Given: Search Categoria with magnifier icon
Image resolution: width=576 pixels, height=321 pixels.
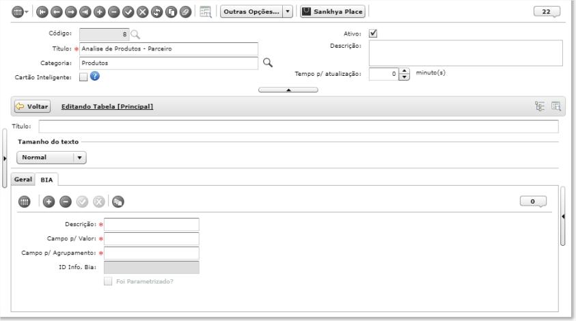Looking at the screenshot, I should tap(268, 63).
